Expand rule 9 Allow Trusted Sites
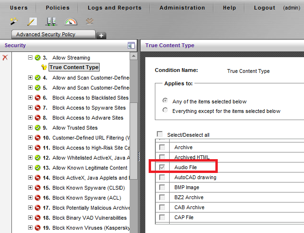 point(30,128)
